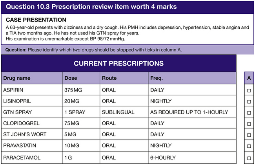The image size is (255, 165).
Task: Tick the checkbox for Lisinopril
Action: coord(249,101)
